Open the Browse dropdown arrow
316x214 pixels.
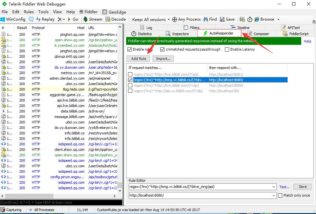(x=279, y=19)
